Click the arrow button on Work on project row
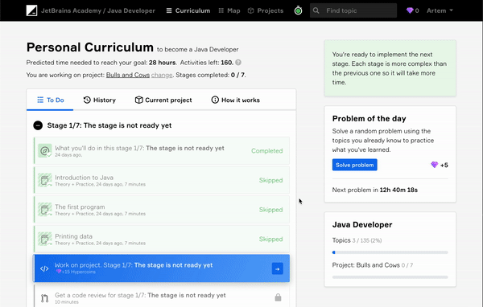The width and height of the screenshot is (483, 307). (x=278, y=268)
